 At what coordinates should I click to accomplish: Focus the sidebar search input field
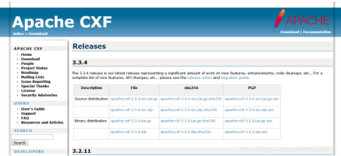(32, 137)
